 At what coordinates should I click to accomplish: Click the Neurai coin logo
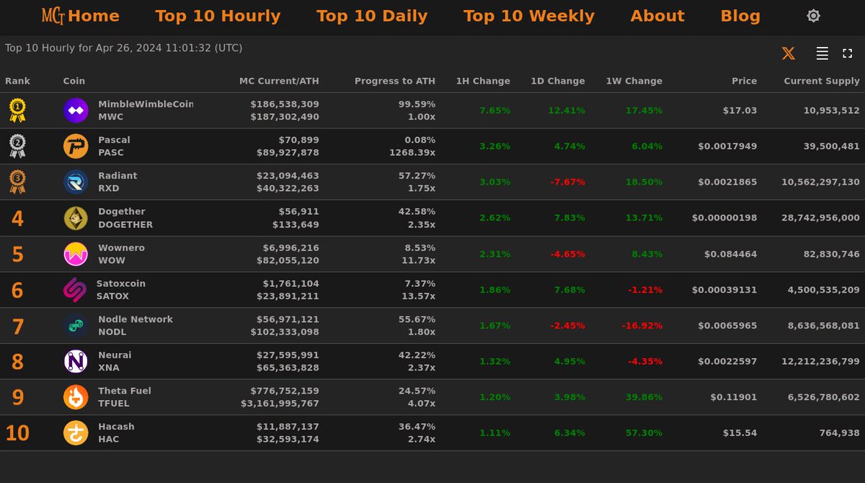76,361
